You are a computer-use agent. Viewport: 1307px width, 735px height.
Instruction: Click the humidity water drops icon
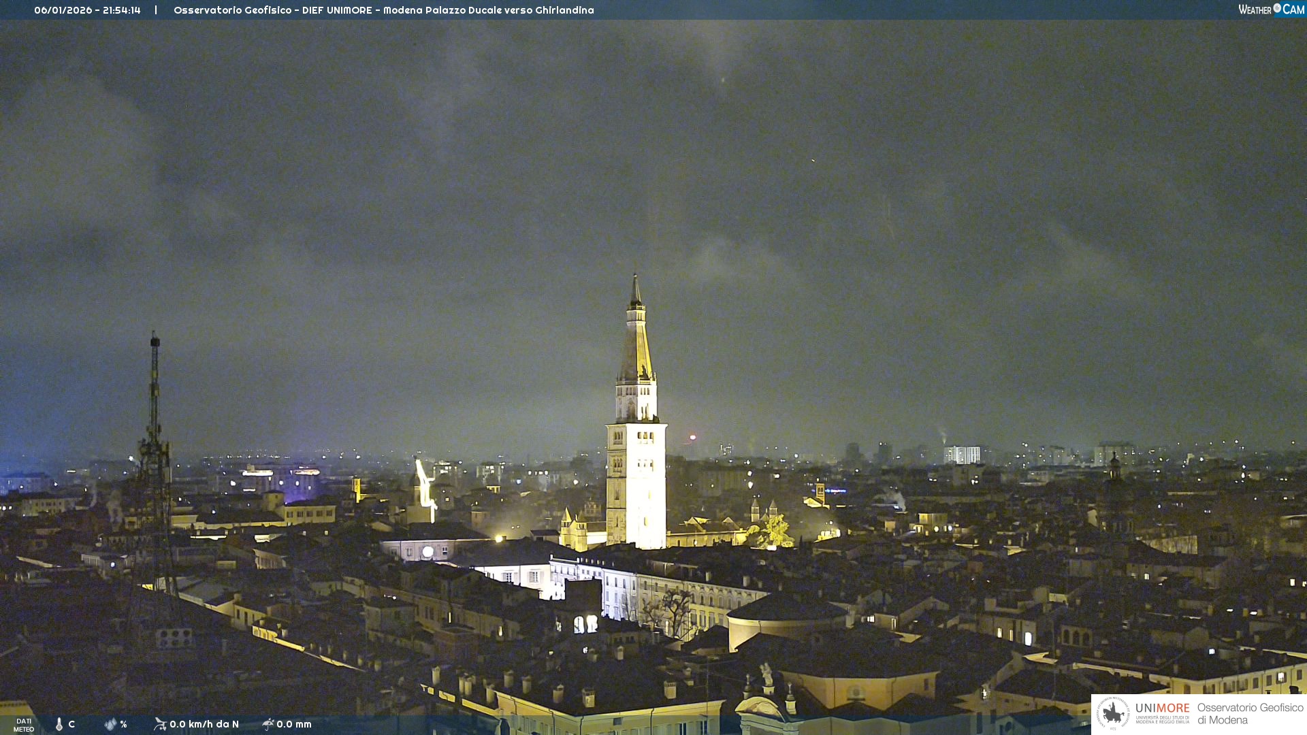pyautogui.click(x=110, y=724)
